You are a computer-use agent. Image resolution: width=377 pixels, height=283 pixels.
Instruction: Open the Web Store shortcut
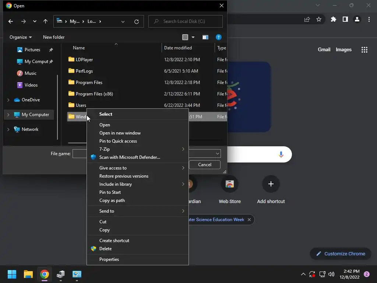coord(230,190)
